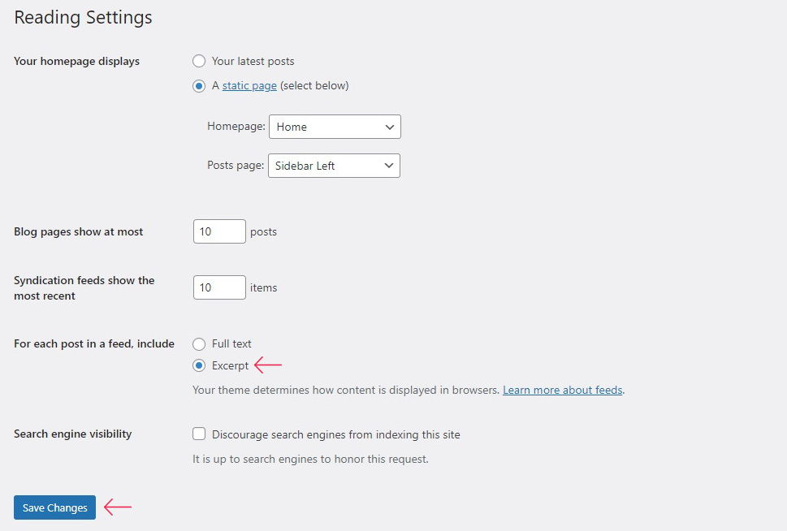Enable "Discourage search engines" checkbox

199,434
